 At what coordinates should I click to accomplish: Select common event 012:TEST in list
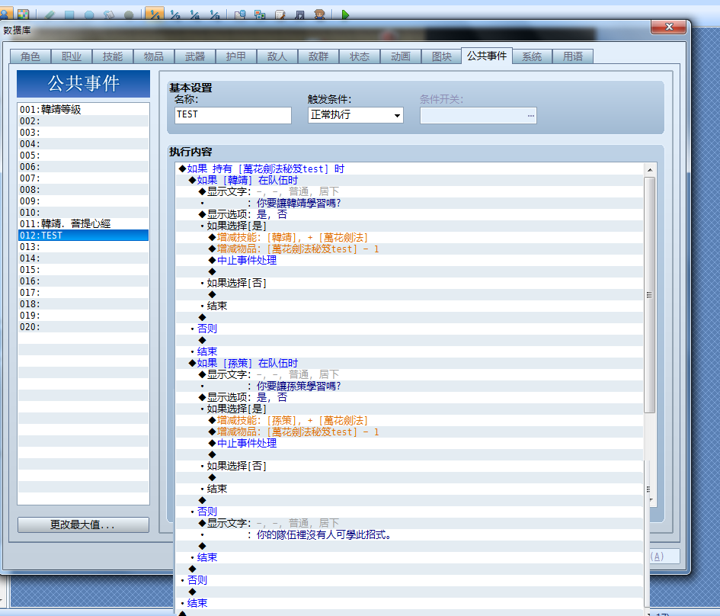(83, 235)
